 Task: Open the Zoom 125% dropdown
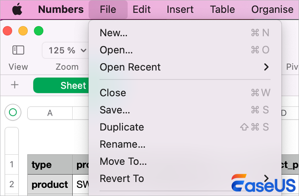tap(66, 50)
